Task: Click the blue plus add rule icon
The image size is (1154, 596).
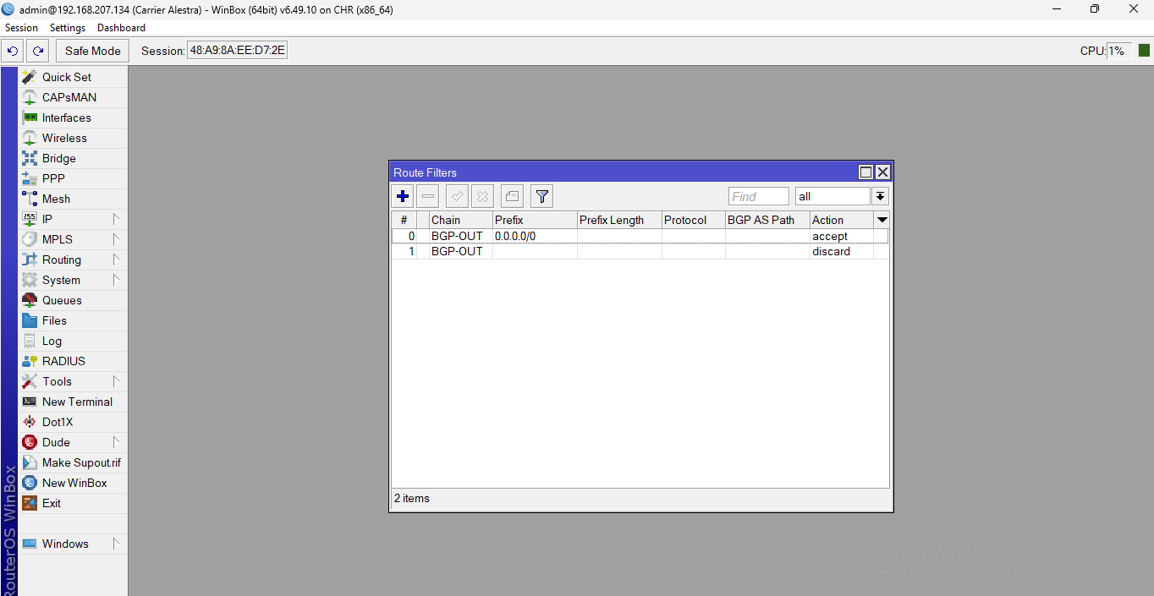Action: pos(403,197)
